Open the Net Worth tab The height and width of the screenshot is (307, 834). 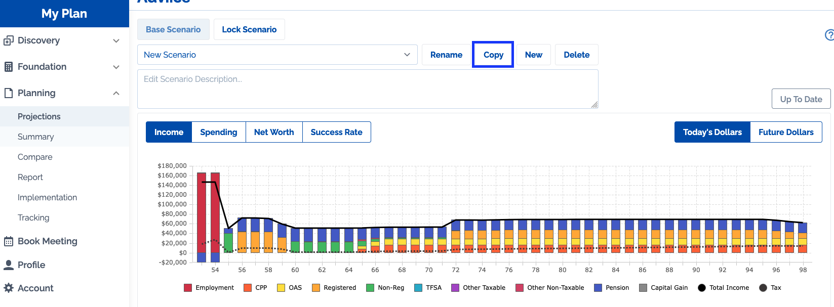pyautogui.click(x=273, y=132)
